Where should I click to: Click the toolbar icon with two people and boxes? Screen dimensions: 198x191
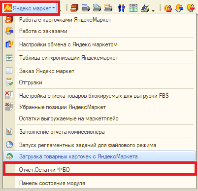tap(168, 8)
